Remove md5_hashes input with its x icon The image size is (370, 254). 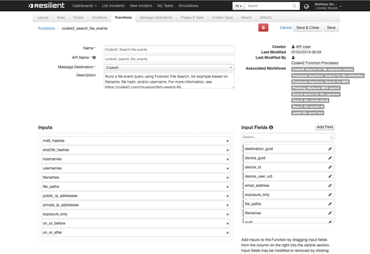(x=228, y=141)
